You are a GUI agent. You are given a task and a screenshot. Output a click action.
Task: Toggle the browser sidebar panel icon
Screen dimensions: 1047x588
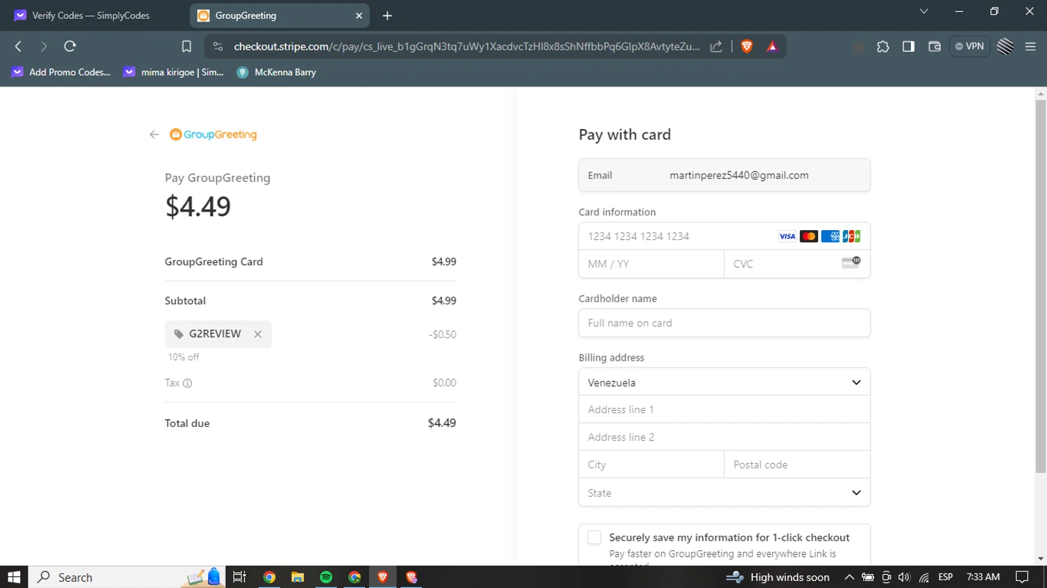point(908,46)
